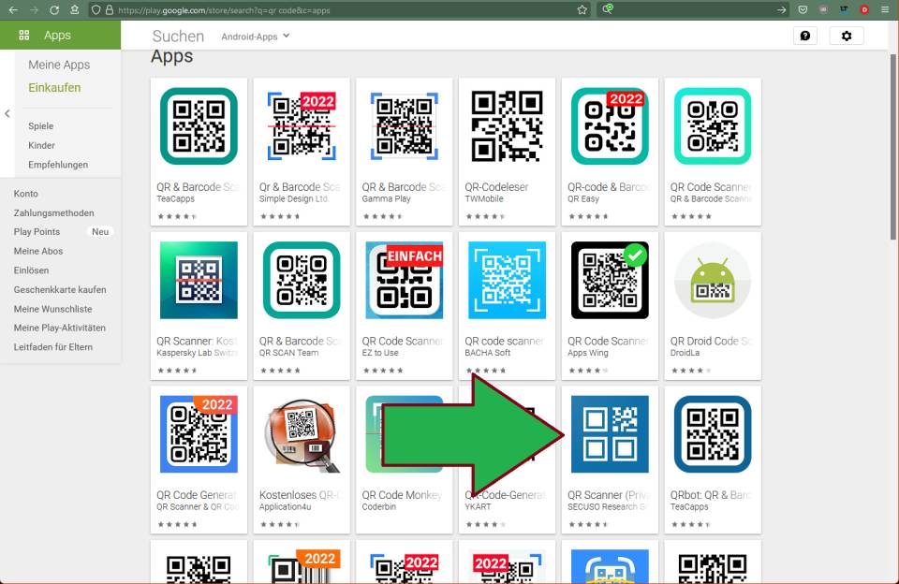Open the Play Store help icon
Viewport: 899px width, 584px height.
point(804,36)
